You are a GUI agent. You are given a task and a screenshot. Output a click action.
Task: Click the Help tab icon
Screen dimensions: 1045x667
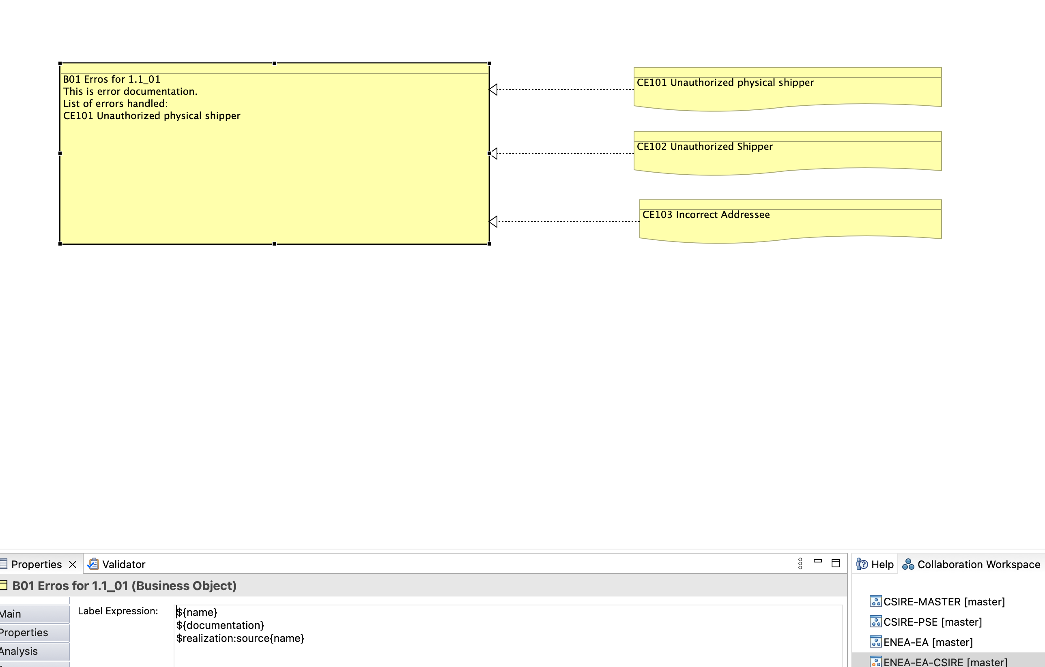point(863,564)
